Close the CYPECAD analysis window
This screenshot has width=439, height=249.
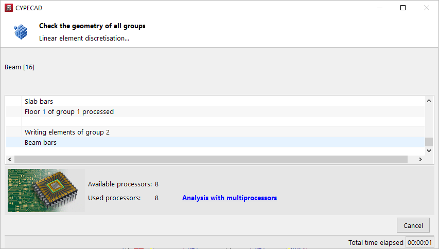[x=426, y=8]
